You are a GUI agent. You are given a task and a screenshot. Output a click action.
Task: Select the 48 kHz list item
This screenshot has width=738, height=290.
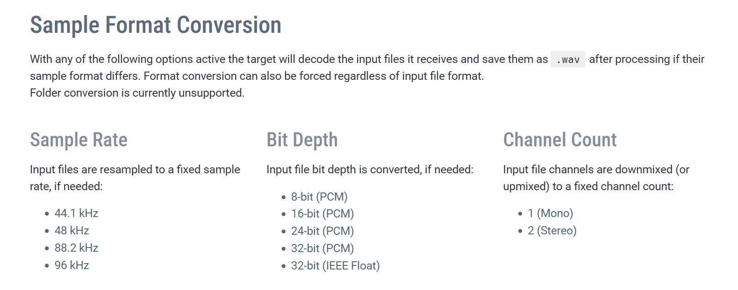pos(72,231)
